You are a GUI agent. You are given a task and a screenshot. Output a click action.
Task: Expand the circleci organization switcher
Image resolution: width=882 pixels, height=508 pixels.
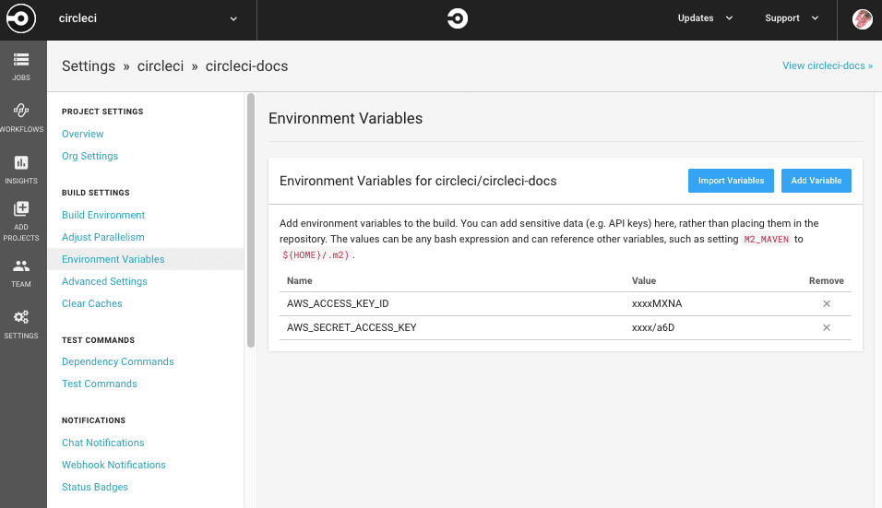coord(149,18)
